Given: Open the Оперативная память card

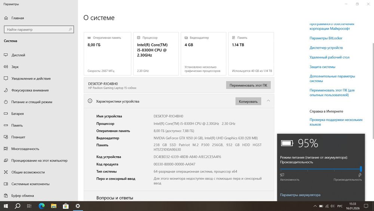Looking at the screenshot, I should pyautogui.click(x=108, y=54).
